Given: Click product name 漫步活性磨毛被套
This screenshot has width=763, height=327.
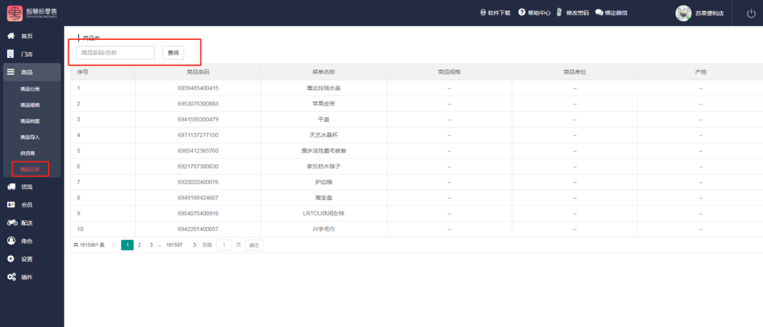Looking at the screenshot, I should coord(324,151).
